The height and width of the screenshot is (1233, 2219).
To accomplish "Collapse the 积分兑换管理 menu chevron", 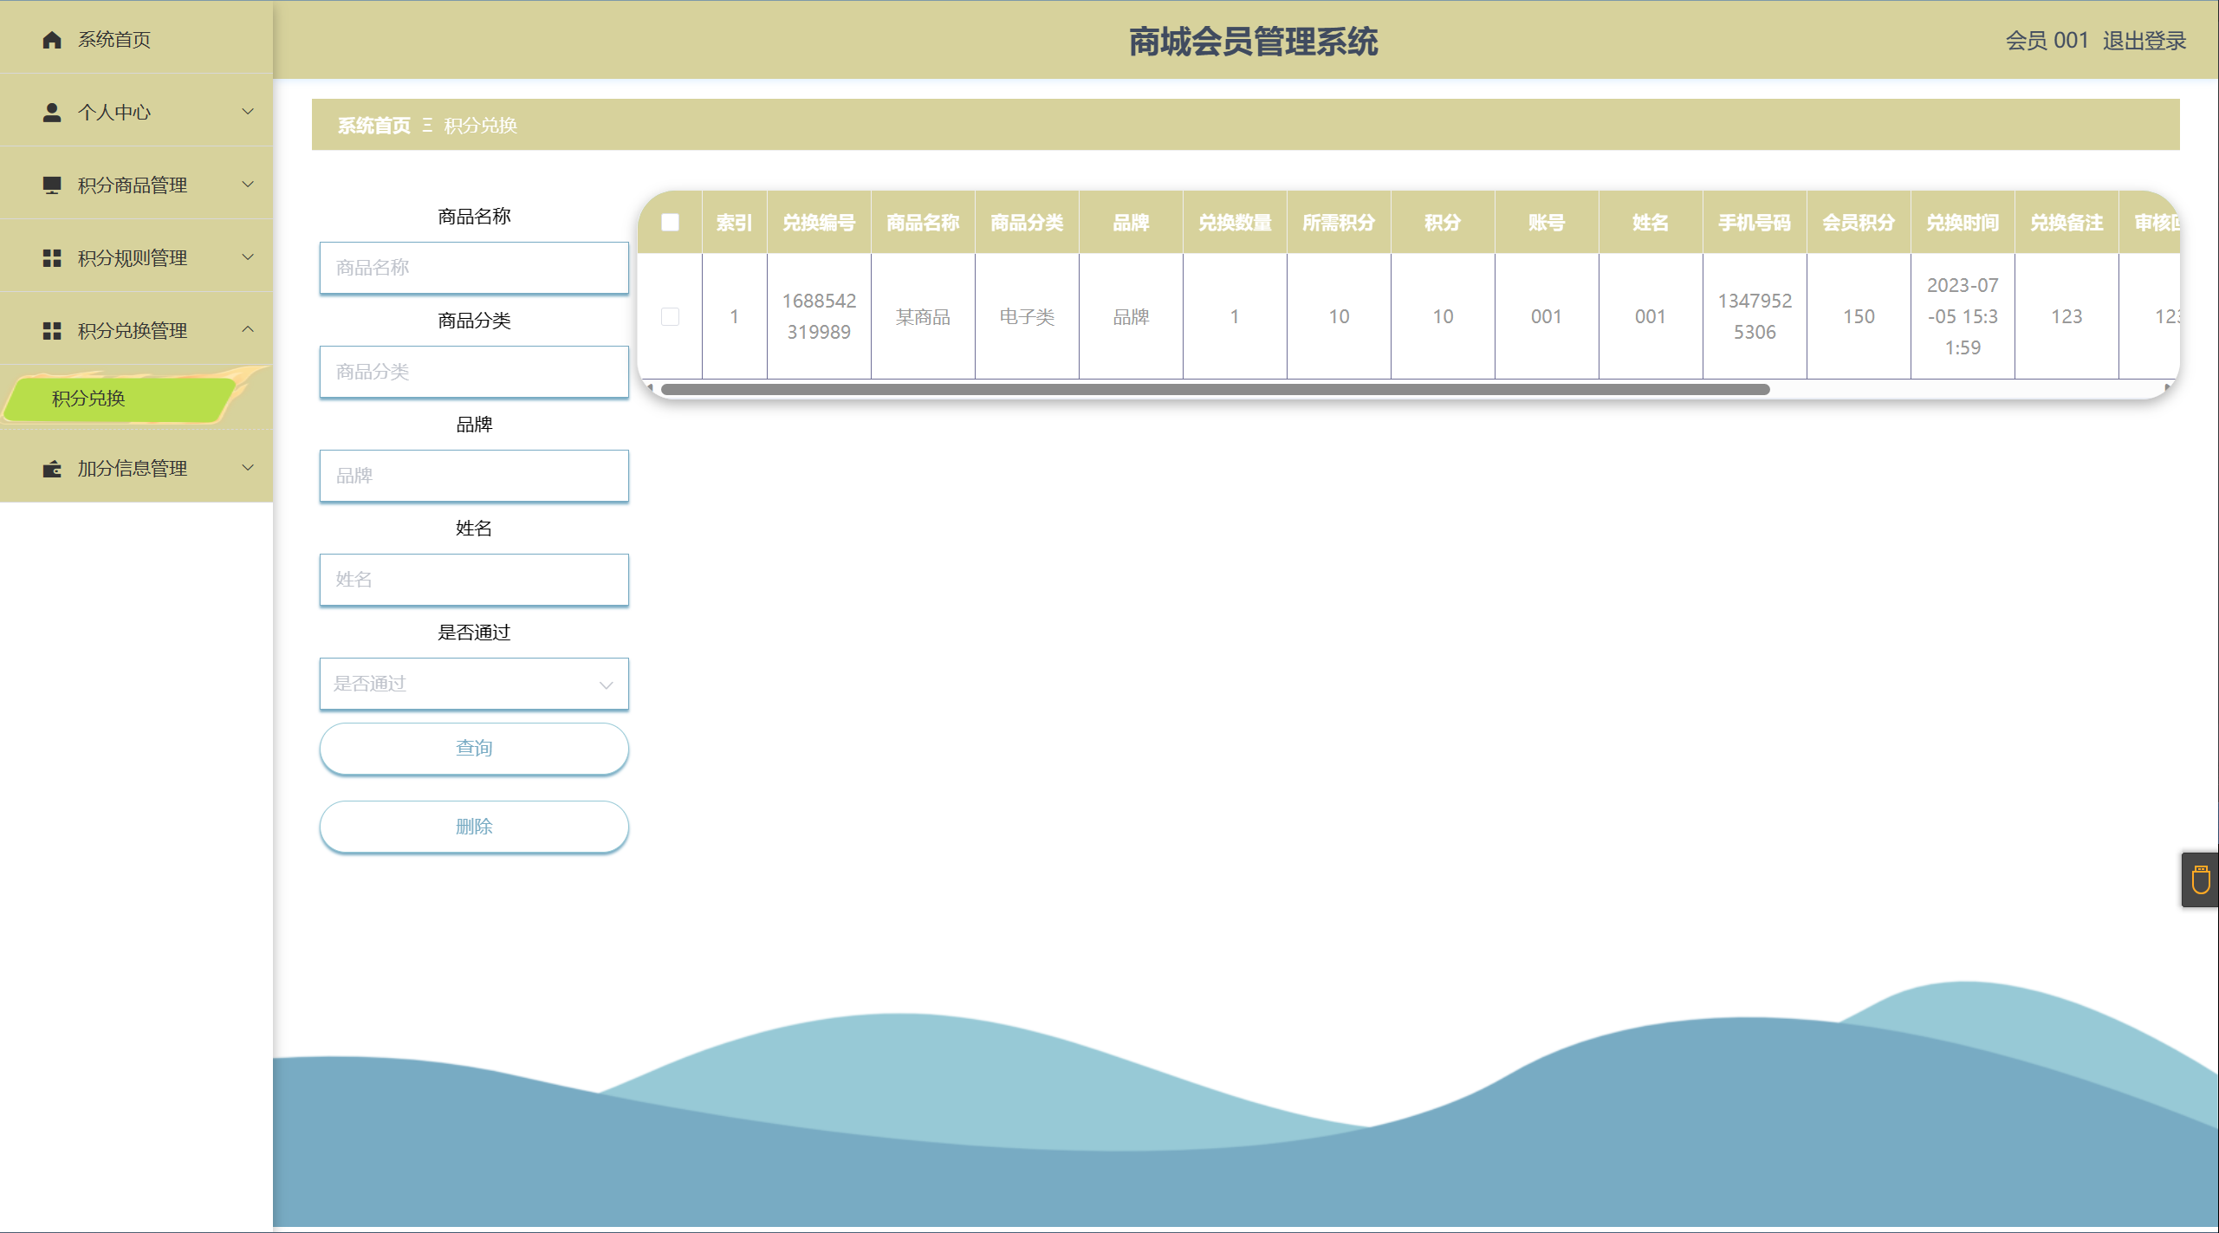I will coord(248,329).
